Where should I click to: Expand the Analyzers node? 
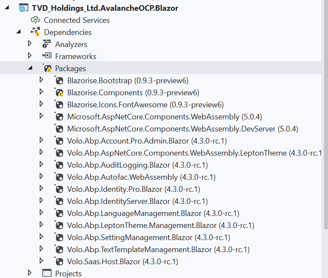pyautogui.click(x=30, y=44)
